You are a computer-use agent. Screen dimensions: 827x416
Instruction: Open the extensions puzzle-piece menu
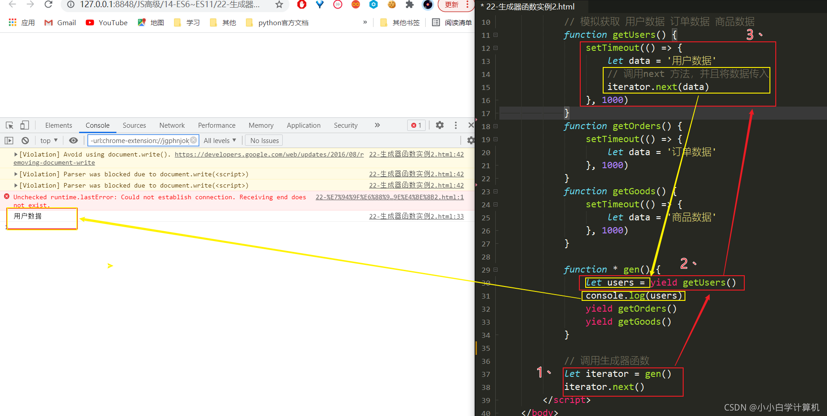409,4
